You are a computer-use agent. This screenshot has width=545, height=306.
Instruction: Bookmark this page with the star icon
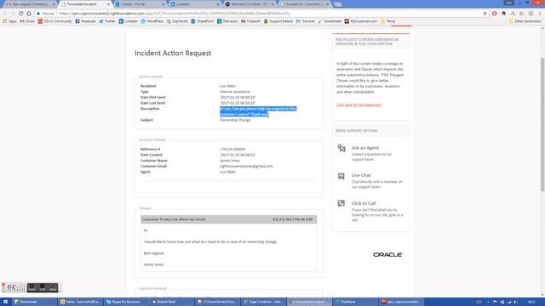485,14
